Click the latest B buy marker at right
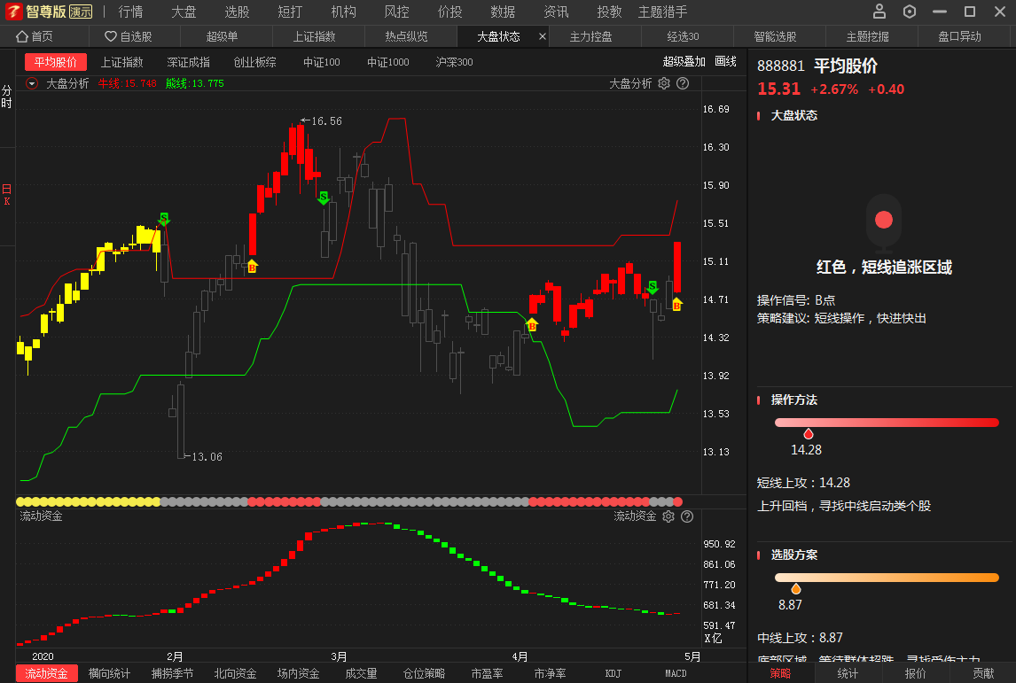Viewport: 1016px width, 683px height. click(x=676, y=304)
